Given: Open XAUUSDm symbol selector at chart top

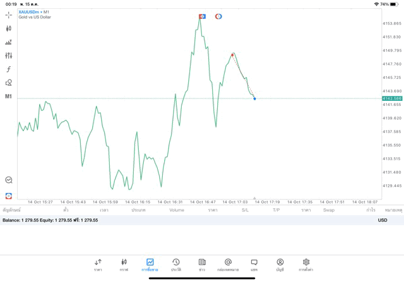Looking at the screenshot, I should tap(29, 12).
